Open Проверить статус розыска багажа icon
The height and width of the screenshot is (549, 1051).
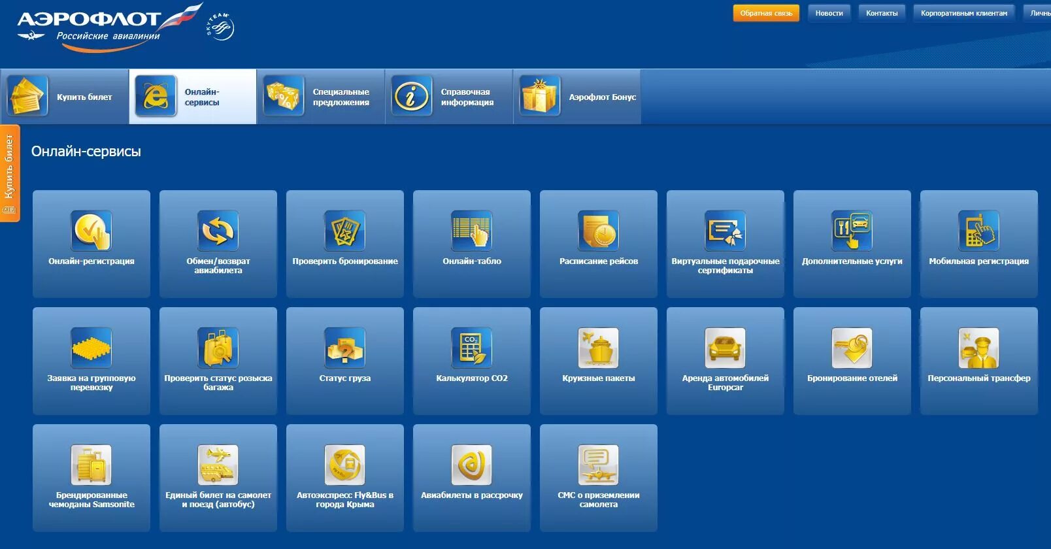218,348
